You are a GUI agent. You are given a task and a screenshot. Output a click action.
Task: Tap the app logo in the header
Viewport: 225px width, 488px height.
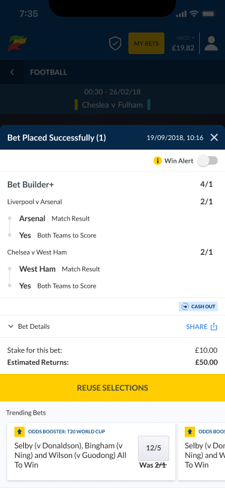coord(17,43)
